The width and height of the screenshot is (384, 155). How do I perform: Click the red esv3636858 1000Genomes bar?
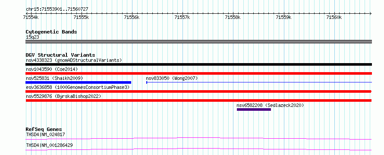tap(198, 91)
